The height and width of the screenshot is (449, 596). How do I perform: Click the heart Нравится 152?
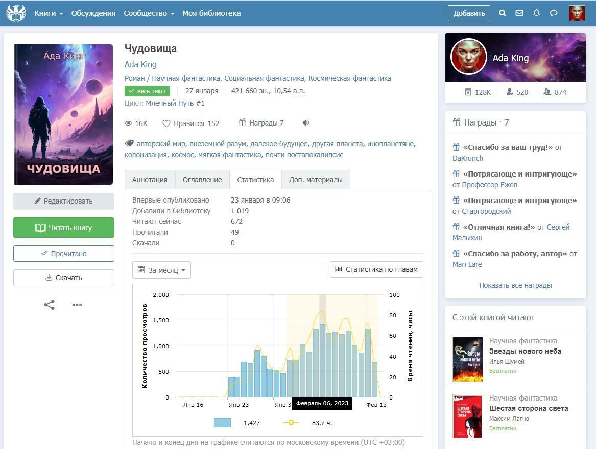(x=191, y=123)
